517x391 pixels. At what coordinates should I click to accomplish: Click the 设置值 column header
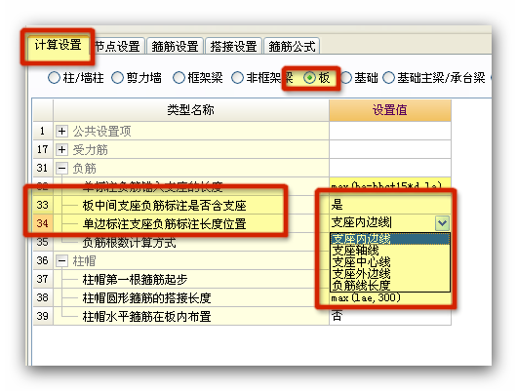point(390,110)
